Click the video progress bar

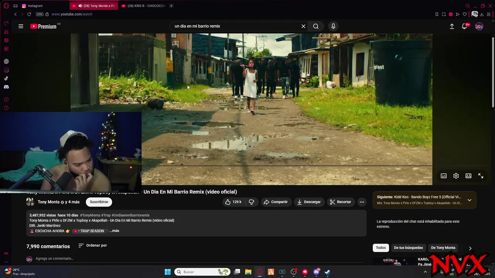click(287, 166)
